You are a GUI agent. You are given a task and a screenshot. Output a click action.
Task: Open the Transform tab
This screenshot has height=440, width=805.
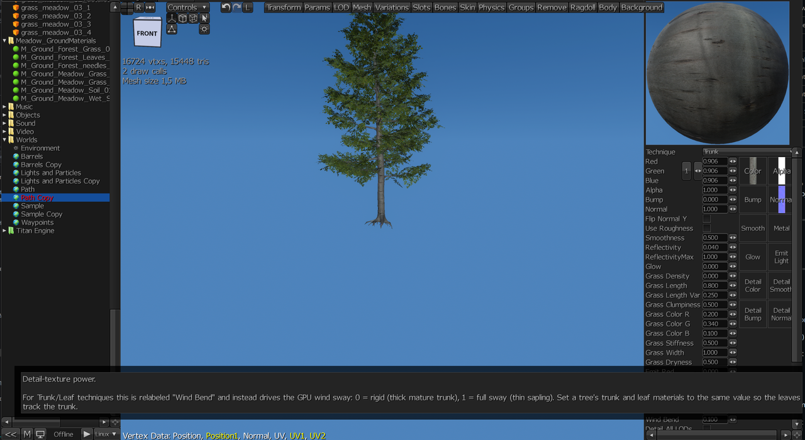(284, 8)
